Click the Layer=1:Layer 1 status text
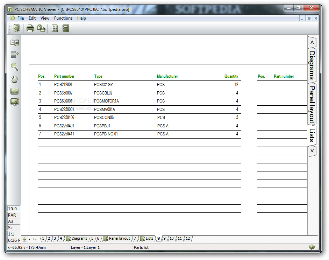Image resolution: width=329 pixels, height=260 pixels. click(x=85, y=247)
